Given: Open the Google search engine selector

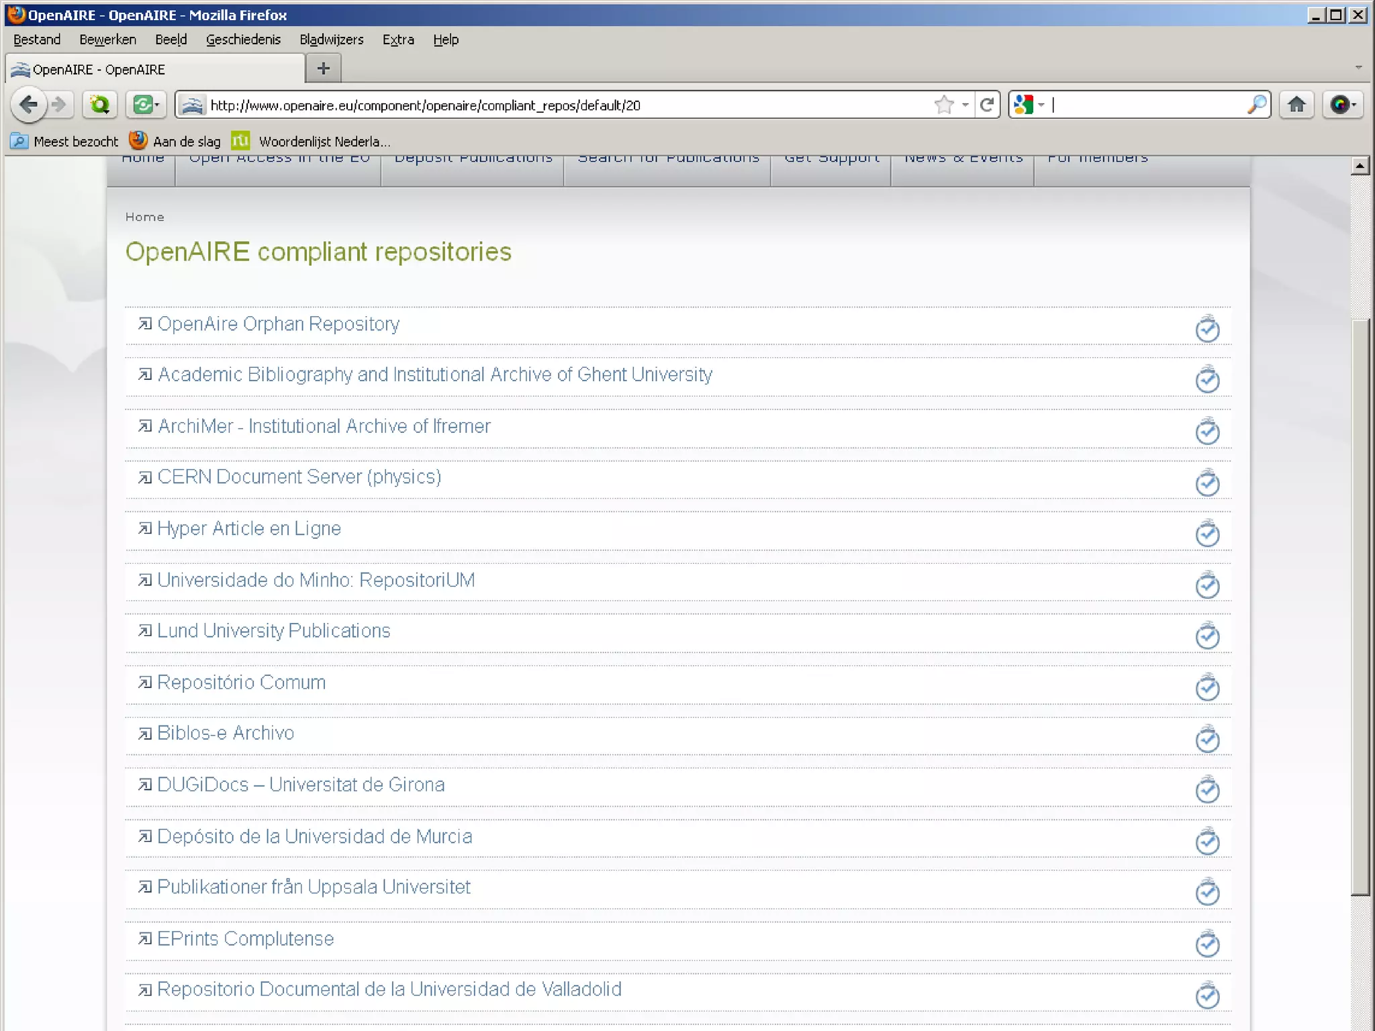Looking at the screenshot, I should pos(1029,105).
